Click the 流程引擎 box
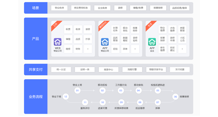 pyautogui.click(x=132, y=70)
